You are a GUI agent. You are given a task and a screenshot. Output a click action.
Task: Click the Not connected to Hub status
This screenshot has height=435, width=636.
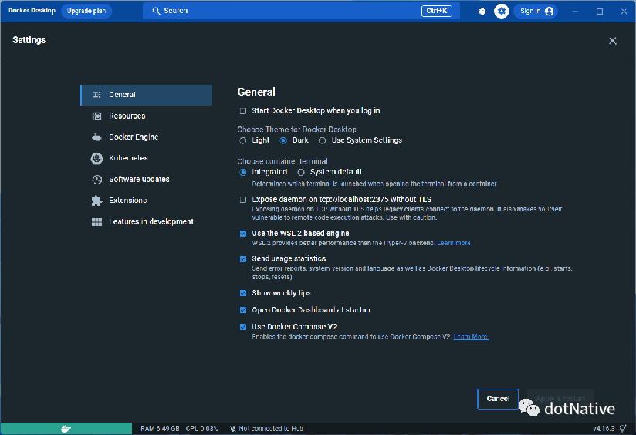266,429
